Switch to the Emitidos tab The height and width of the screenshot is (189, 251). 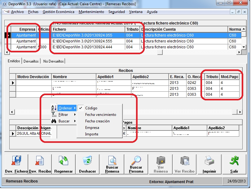14,61
